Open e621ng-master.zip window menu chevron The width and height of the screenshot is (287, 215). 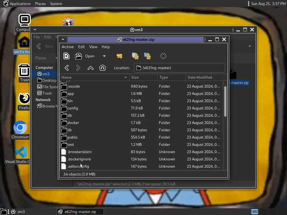tap(63, 39)
